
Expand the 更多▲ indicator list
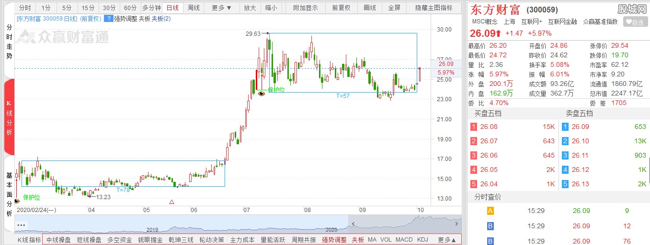[x=447, y=240]
